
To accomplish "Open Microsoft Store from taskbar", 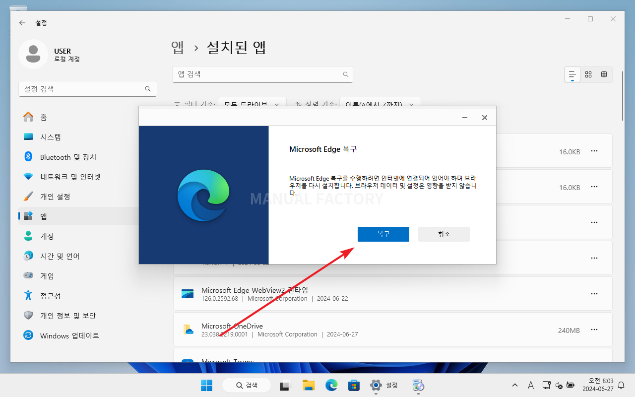I will (354, 385).
